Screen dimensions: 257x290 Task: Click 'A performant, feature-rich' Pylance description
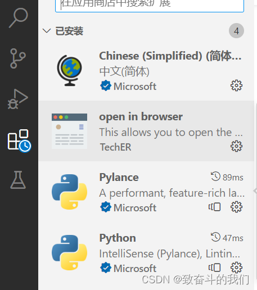(x=172, y=193)
